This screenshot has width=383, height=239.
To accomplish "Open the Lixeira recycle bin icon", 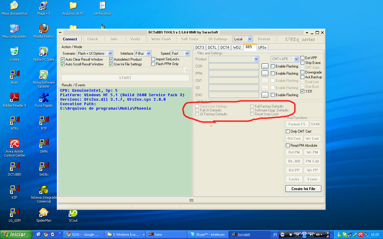I will (14, 54).
